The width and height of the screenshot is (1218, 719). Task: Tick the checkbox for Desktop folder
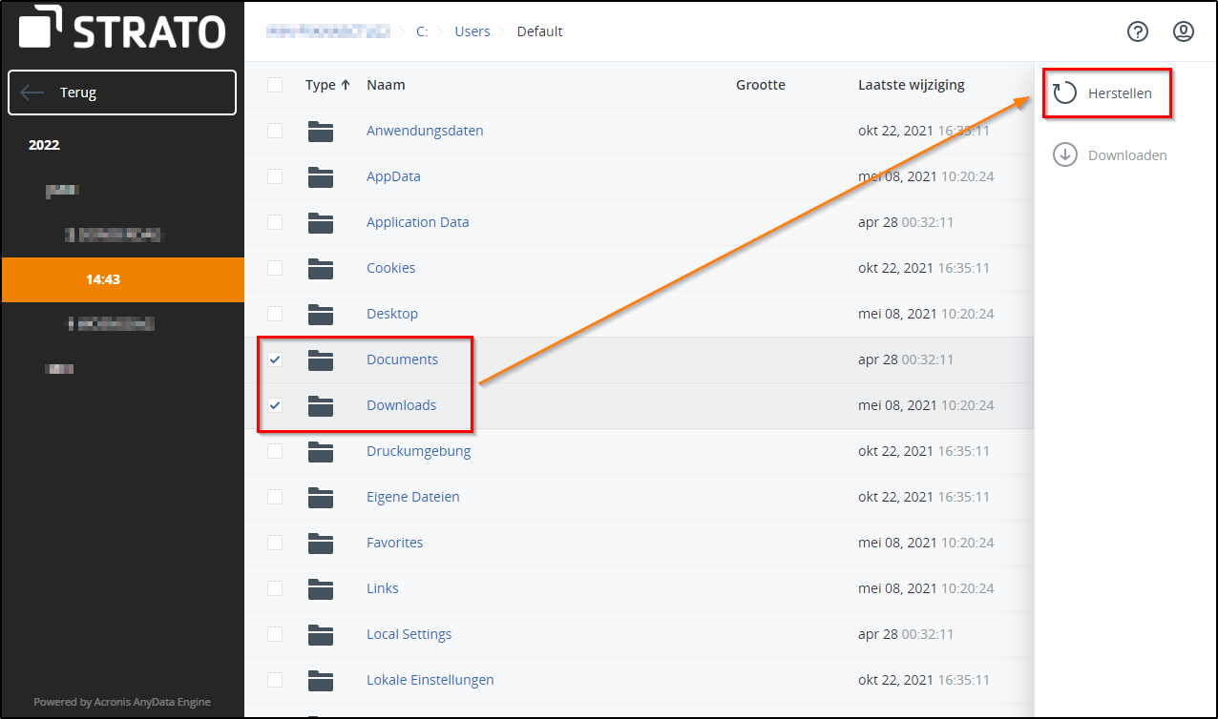(x=275, y=314)
